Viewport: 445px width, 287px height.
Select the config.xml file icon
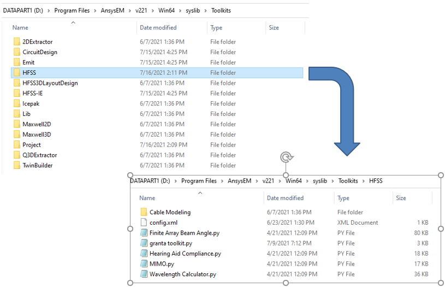[x=144, y=222]
